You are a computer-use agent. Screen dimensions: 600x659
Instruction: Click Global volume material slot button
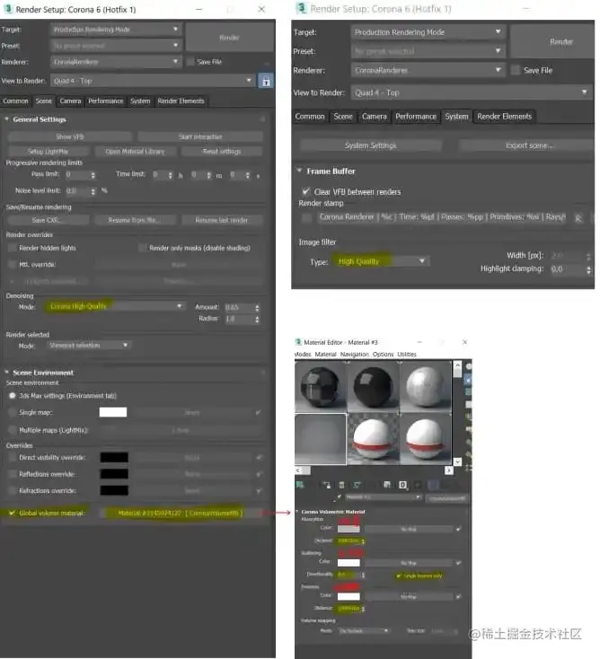pos(180,513)
